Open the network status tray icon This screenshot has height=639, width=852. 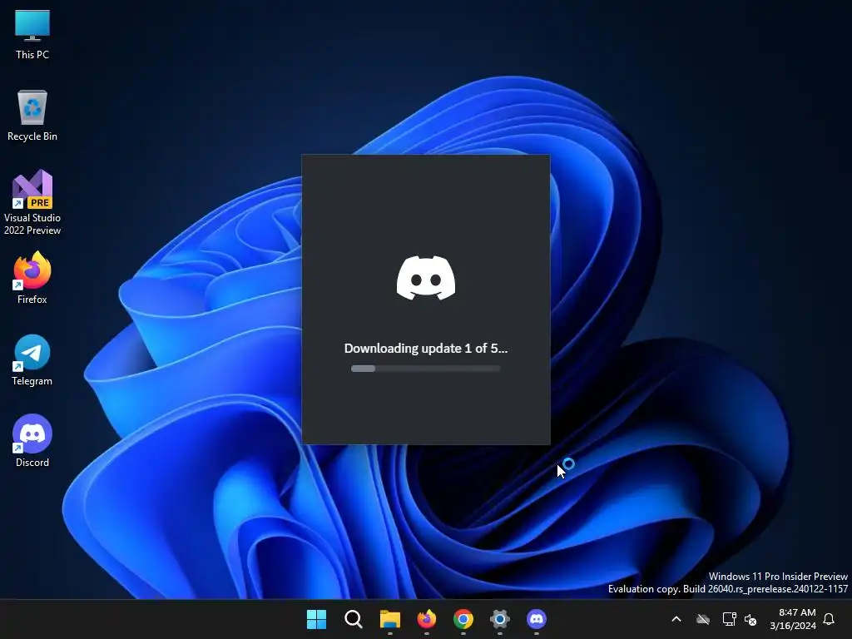729,619
